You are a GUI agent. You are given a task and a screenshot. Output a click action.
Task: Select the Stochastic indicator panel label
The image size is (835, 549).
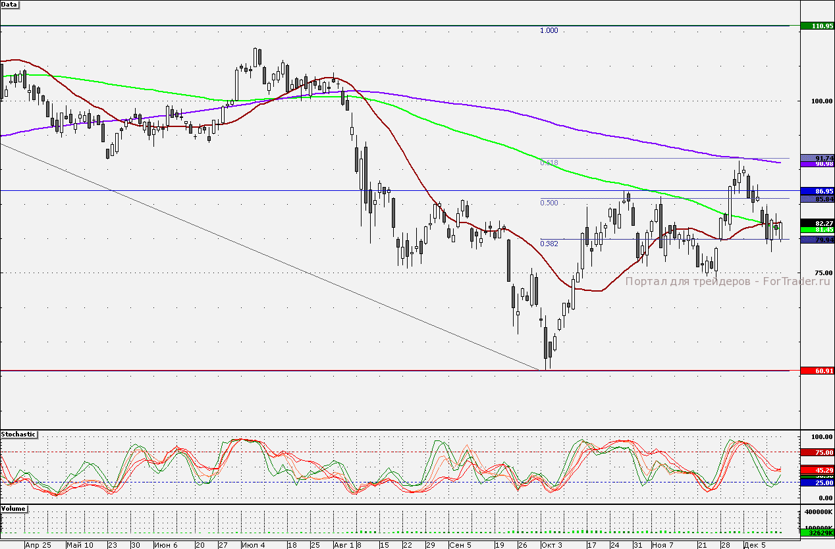click(18, 434)
